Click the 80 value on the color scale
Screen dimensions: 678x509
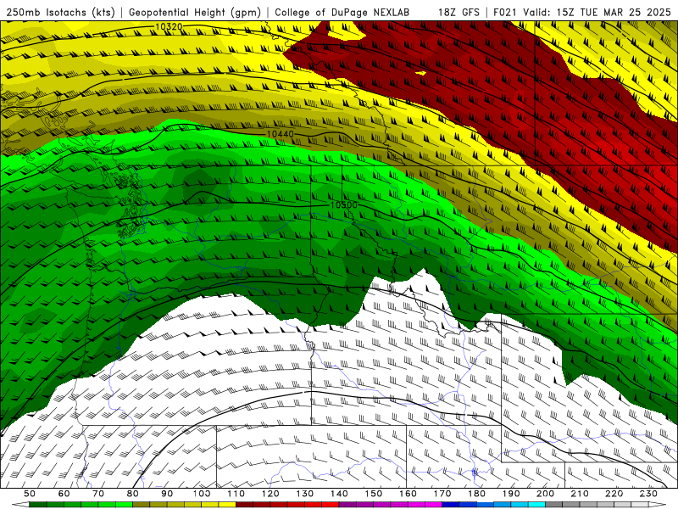133,494
